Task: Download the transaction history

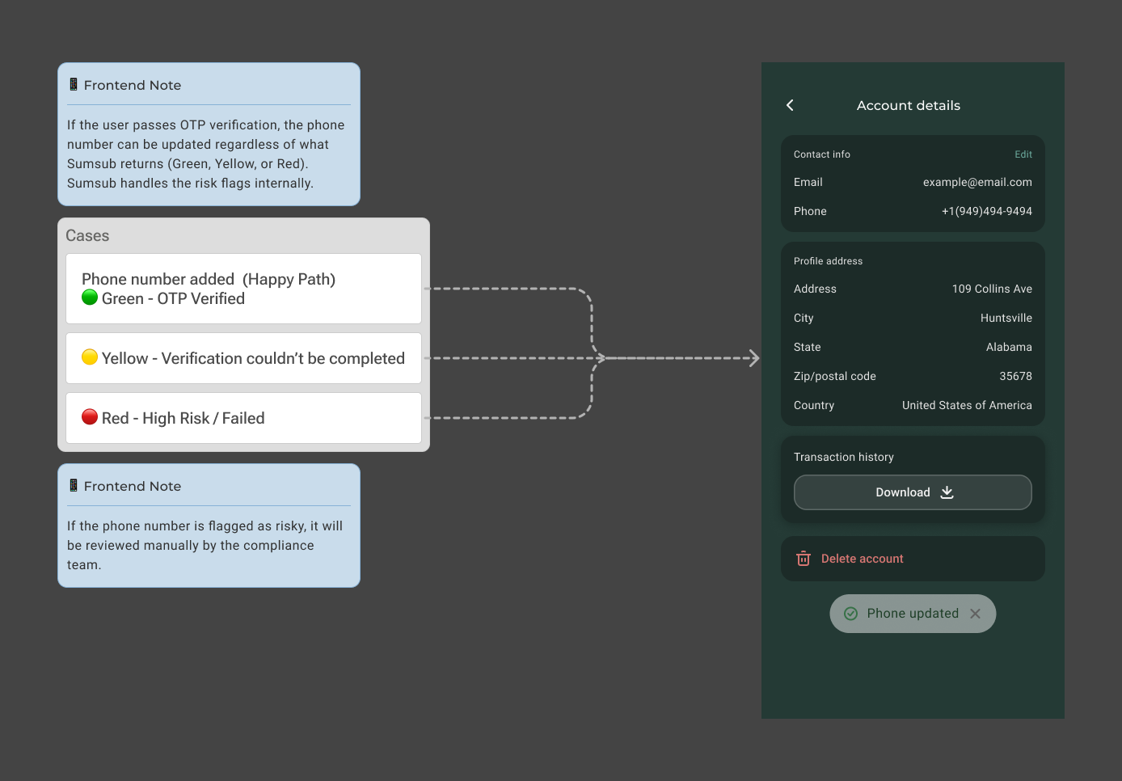Action: pyautogui.click(x=913, y=492)
